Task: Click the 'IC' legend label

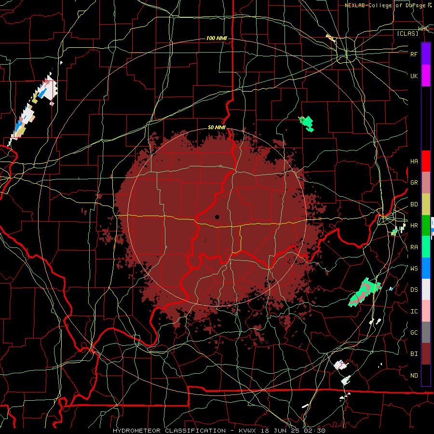Action: [x=414, y=312]
